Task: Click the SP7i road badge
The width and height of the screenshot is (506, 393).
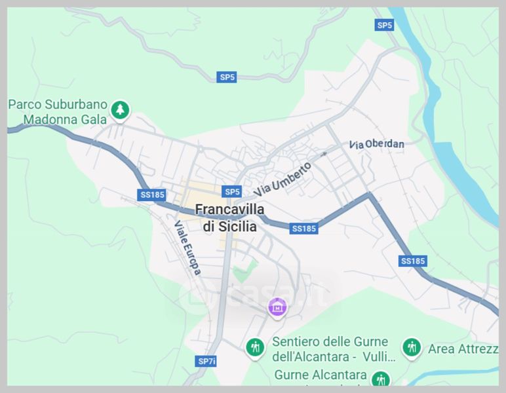Action: 206,361
